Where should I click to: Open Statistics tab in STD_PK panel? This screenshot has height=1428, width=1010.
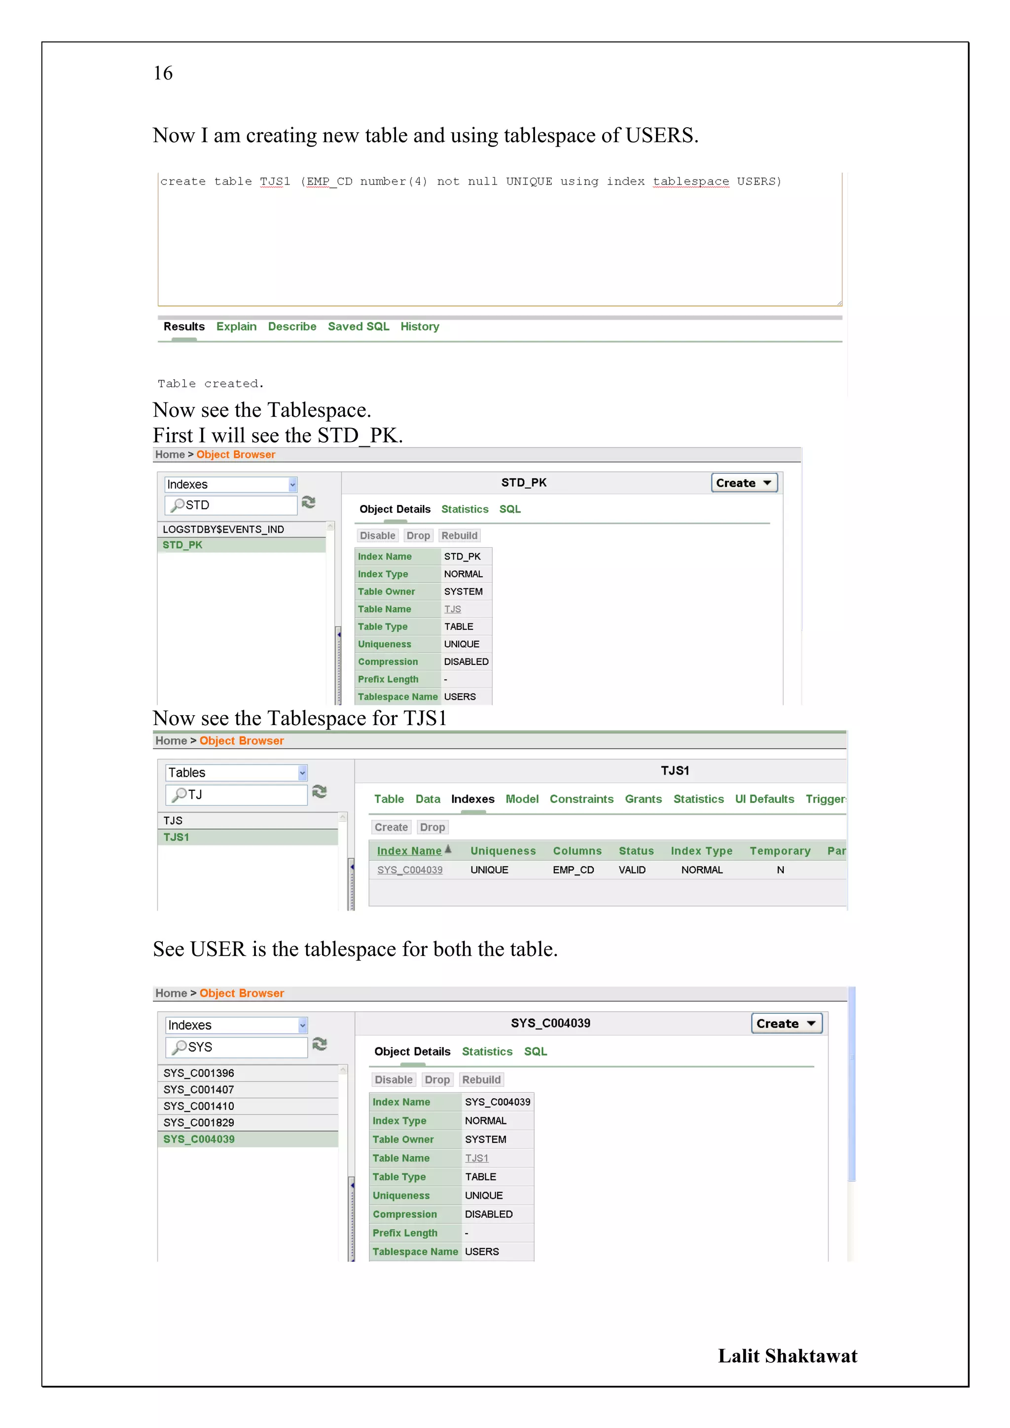coord(465,509)
